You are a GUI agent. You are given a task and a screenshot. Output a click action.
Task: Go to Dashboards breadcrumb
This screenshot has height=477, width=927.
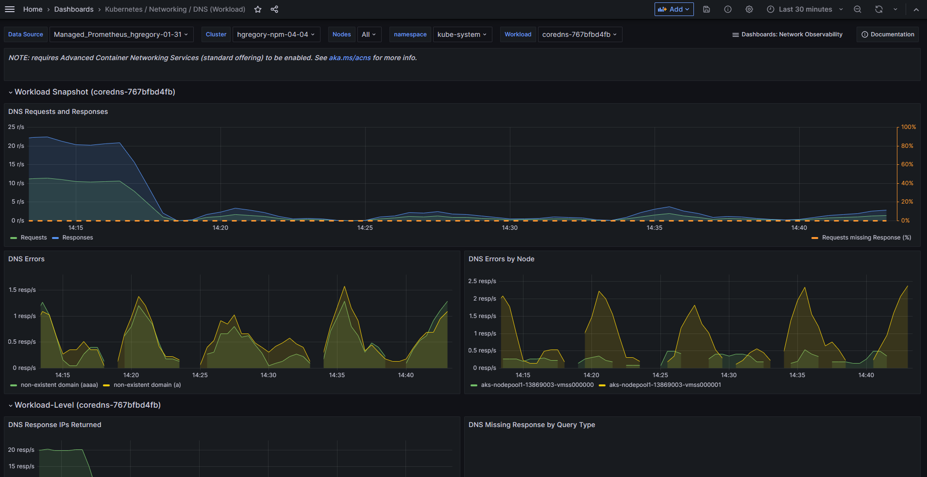pyautogui.click(x=74, y=9)
